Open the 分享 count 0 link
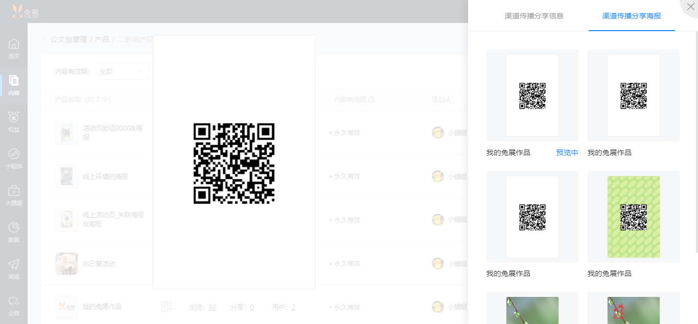This screenshot has height=324, width=698. 252,307
